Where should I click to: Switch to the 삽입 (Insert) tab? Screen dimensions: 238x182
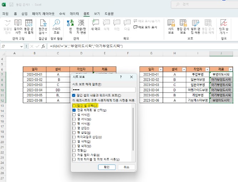24,14
